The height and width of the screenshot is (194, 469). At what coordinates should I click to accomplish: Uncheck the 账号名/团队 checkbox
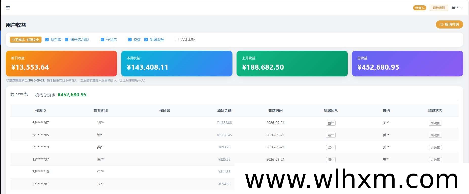pos(67,40)
